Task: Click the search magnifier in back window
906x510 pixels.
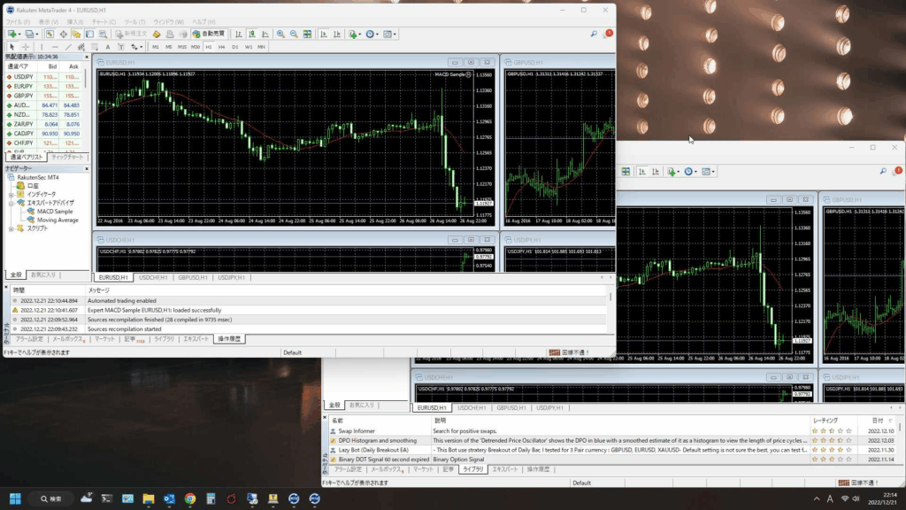Action: pyautogui.click(x=883, y=171)
